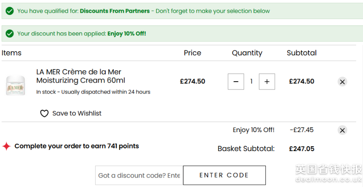The height and width of the screenshot is (187, 363).
Task: Click green checkmark icon in partner discounts banner
Action: (10, 11)
